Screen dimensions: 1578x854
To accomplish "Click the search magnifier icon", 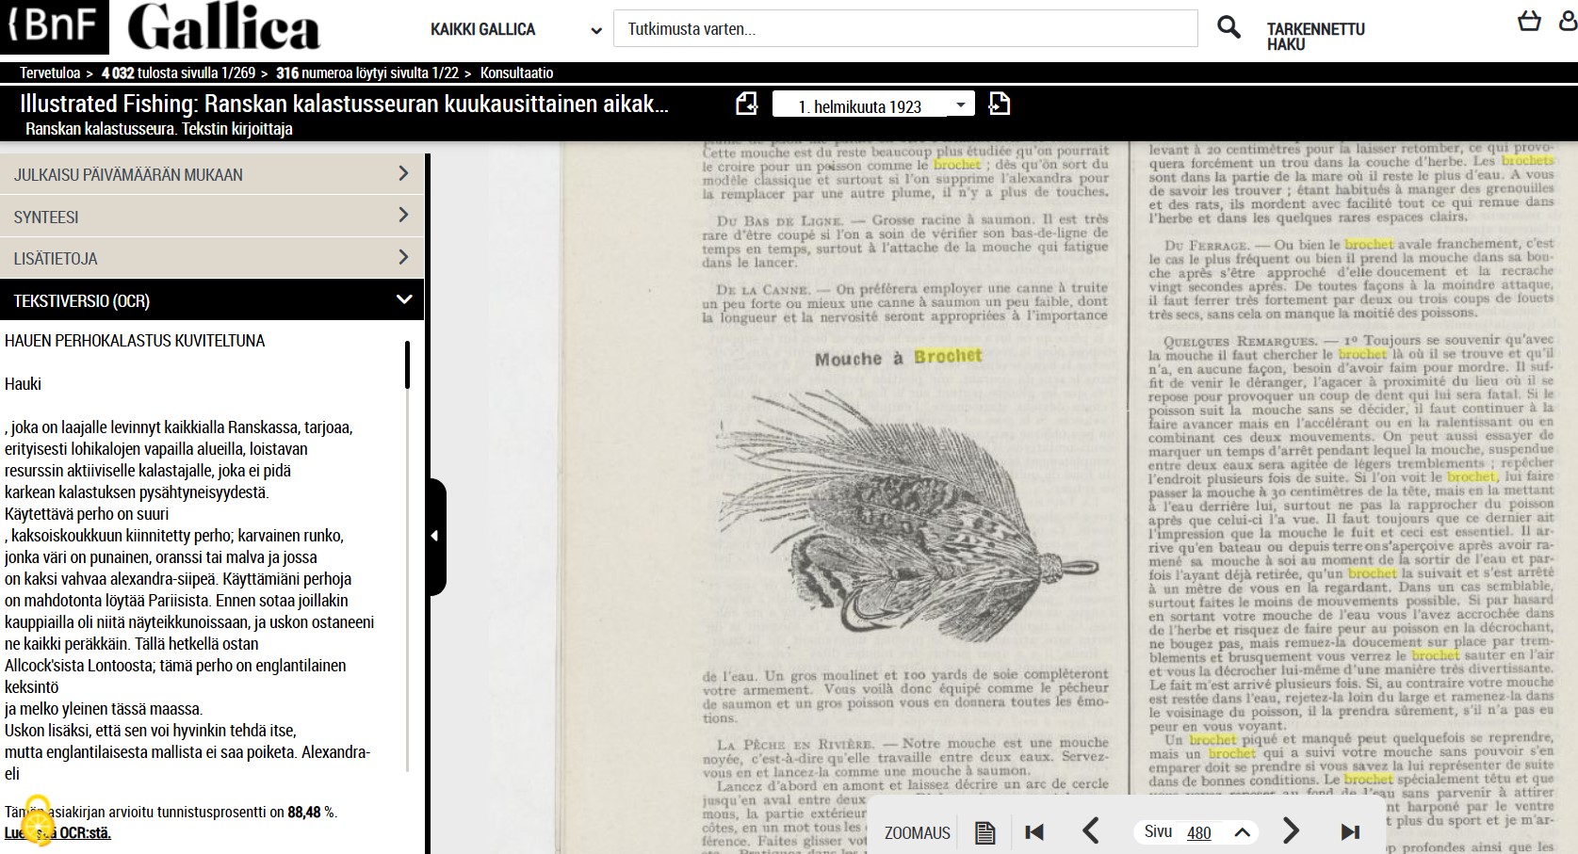I will point(1228,27).
